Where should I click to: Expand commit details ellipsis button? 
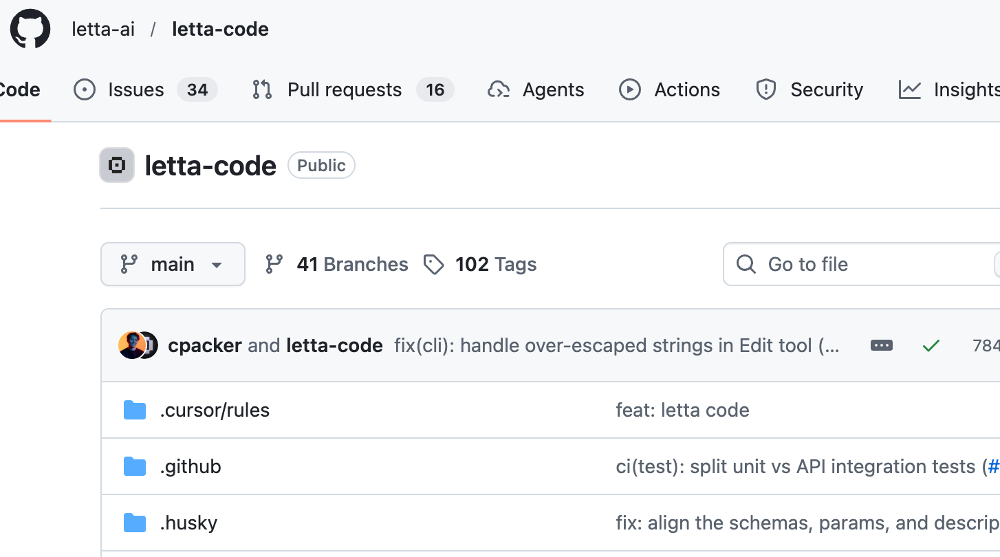(x=882, y=345)
